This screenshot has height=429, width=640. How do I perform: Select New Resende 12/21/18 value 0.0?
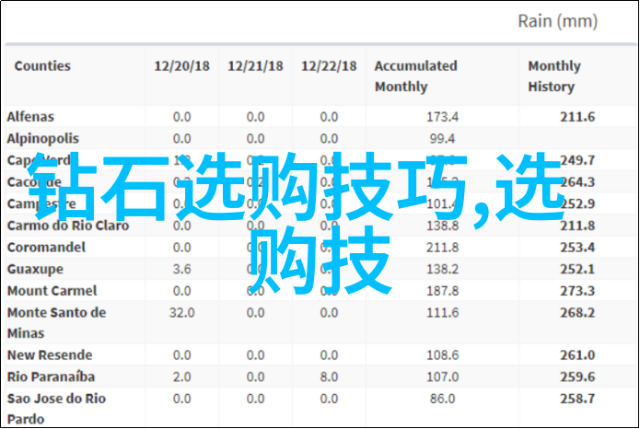[x=255, y=355]
